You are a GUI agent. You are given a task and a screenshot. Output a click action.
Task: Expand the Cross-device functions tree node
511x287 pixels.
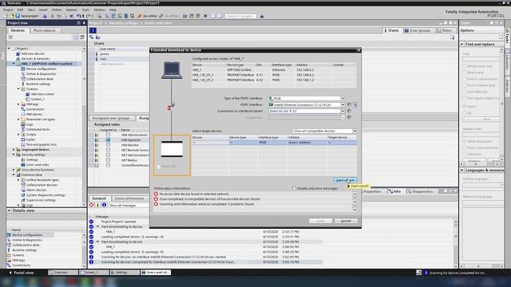14,170
